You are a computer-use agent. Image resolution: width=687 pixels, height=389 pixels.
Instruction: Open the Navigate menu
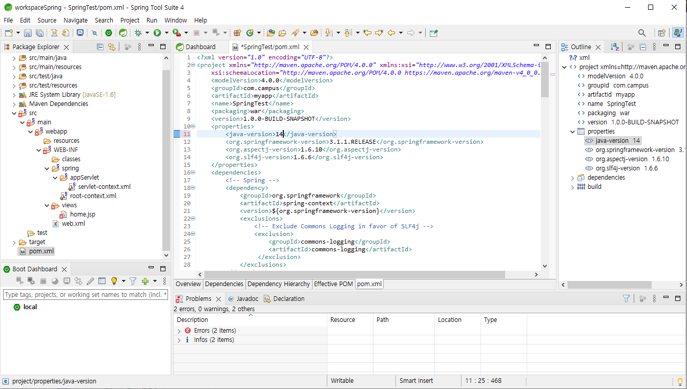pyautogui.click(x=76, y=20)
